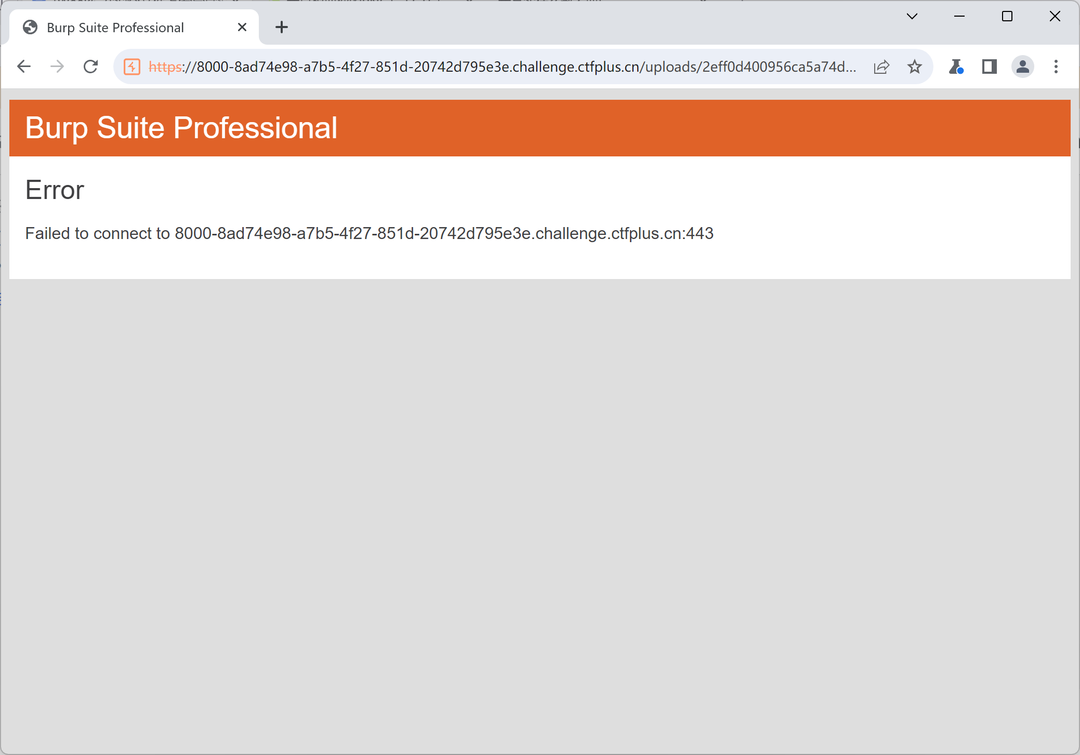Open Chrome three-dot menu
Viewport: 1080px width, 755px height.
click(x=1056, y=67)
